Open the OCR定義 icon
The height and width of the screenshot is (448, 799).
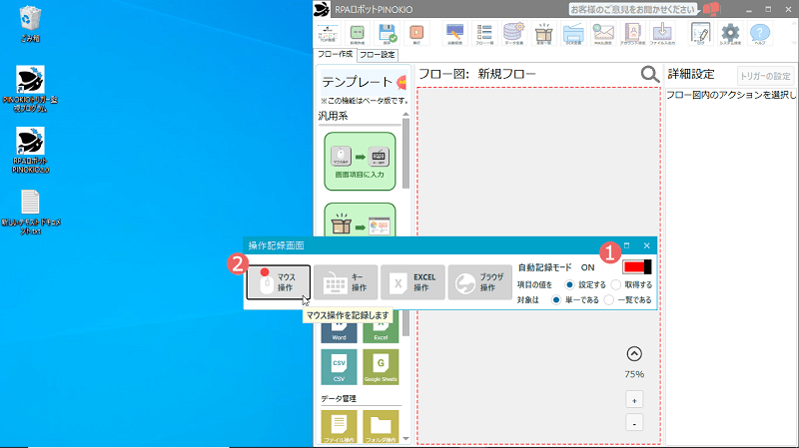[x=573, y=34]
